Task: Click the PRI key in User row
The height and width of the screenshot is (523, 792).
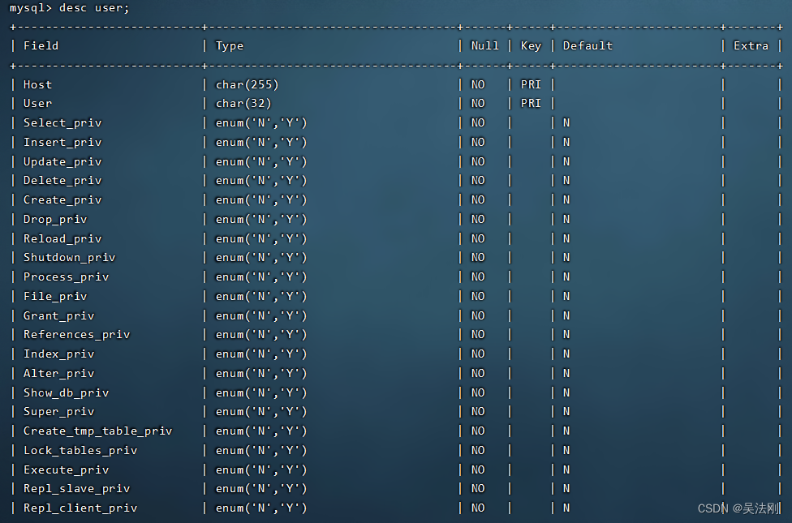Action: (531, 104)
